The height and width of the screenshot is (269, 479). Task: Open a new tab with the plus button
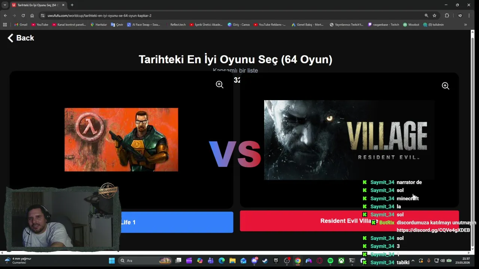72,5
